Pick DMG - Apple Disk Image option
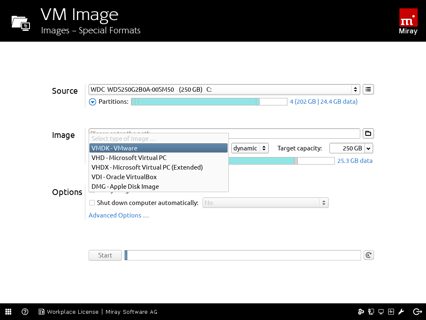The height and width of the screenshot is (320, 426). coord(125,187)
